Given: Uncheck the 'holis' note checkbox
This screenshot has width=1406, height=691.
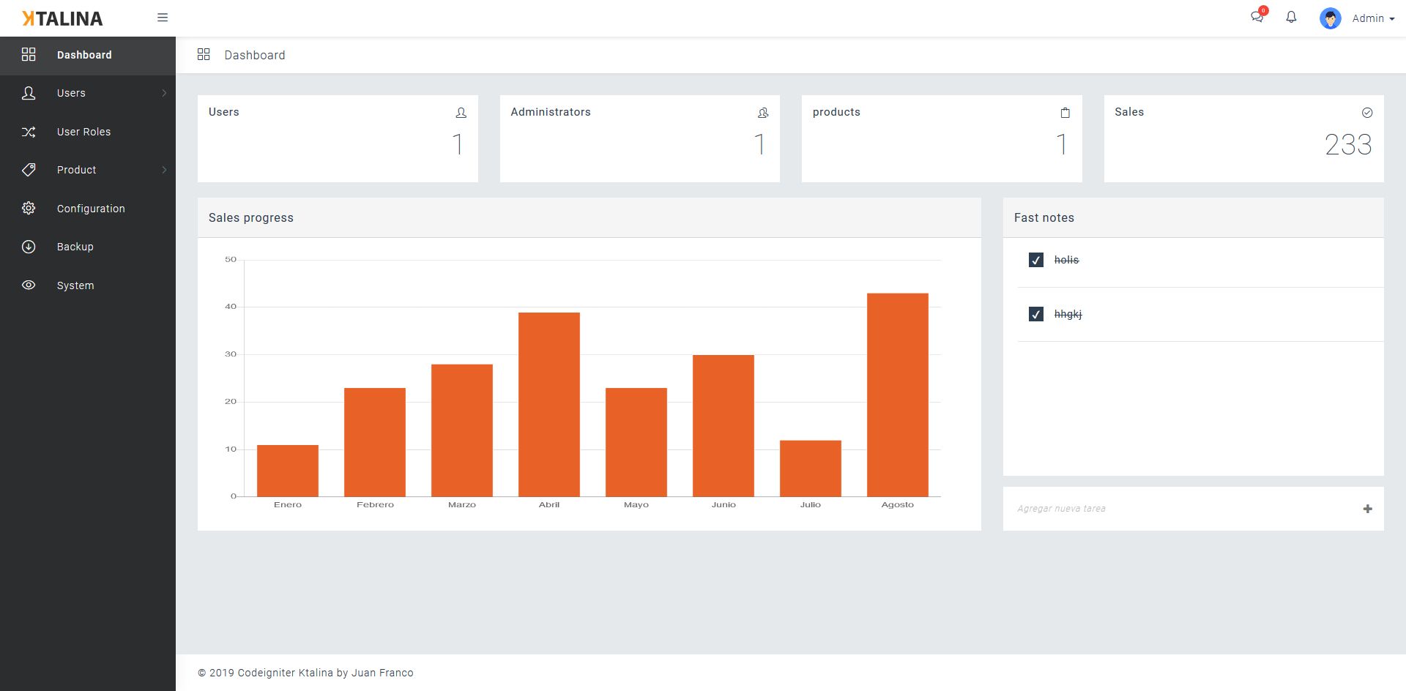Looking at the screenshot, I should (x=1035, y=260).
